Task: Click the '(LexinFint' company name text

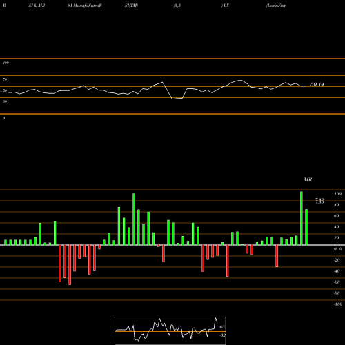Action: [275, 6]
